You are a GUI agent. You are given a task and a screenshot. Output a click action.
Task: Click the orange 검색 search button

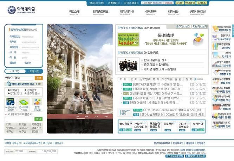point(39,78)
